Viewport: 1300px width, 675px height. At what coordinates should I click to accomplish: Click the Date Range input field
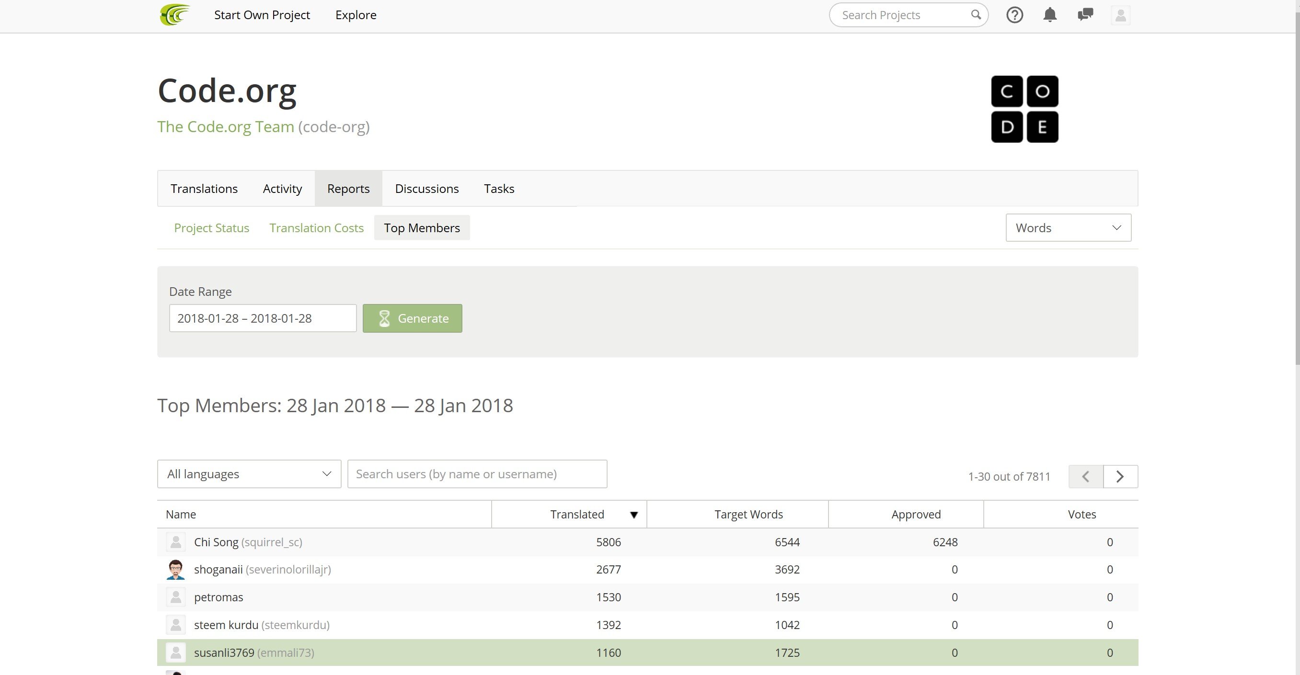click(263, 318)
